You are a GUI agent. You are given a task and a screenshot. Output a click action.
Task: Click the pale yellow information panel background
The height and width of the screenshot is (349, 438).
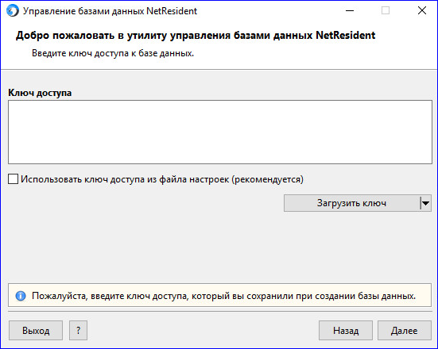pos(220,295)
